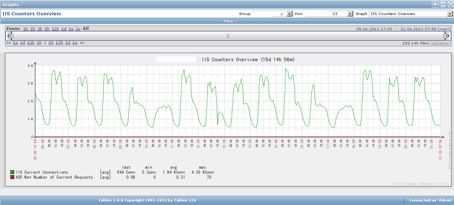
Task: Move back 1h in the lower navigation row
Action: pos(39,43)
